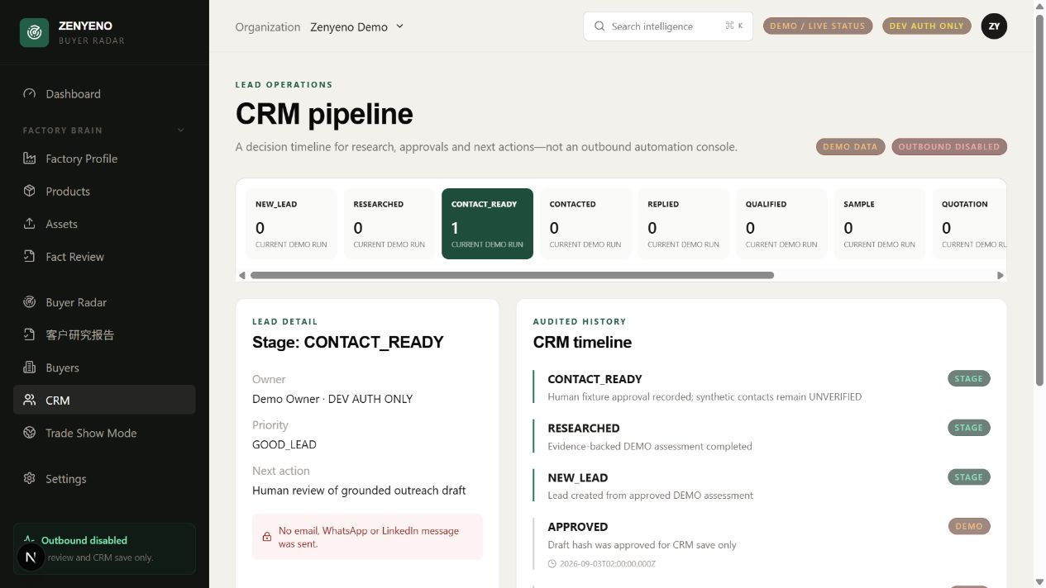Viewport: 1046px width, 588px height.
Task: Click the Outbound disabled sidebar notice
Action: 104,548
